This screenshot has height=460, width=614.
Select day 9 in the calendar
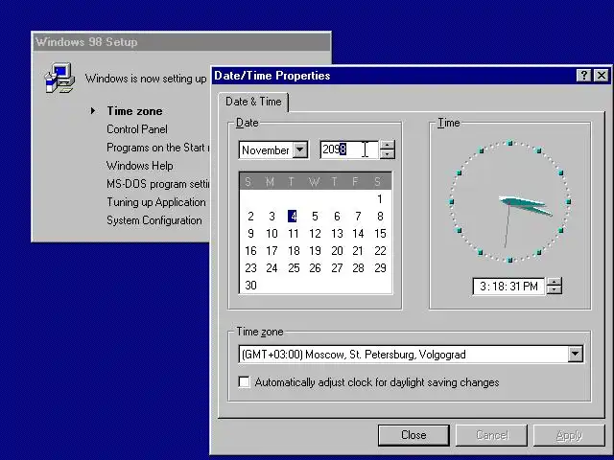point(250,234)
